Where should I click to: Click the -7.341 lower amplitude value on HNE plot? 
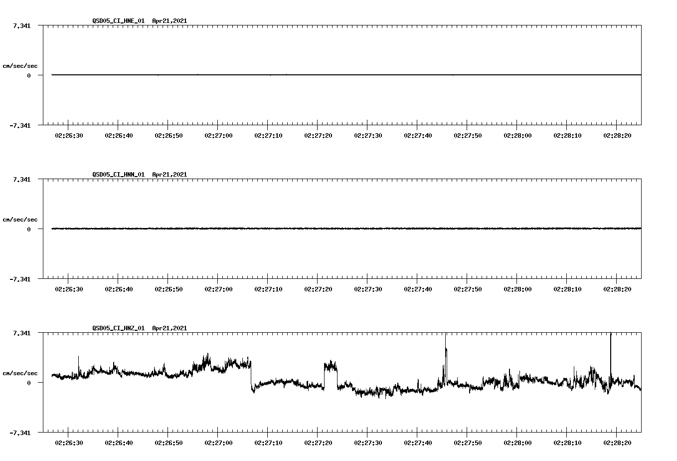[20, 126]
